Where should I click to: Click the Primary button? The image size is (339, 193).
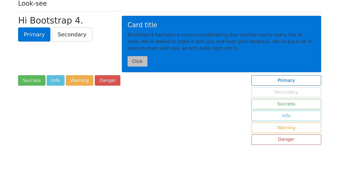pos(34,34)
